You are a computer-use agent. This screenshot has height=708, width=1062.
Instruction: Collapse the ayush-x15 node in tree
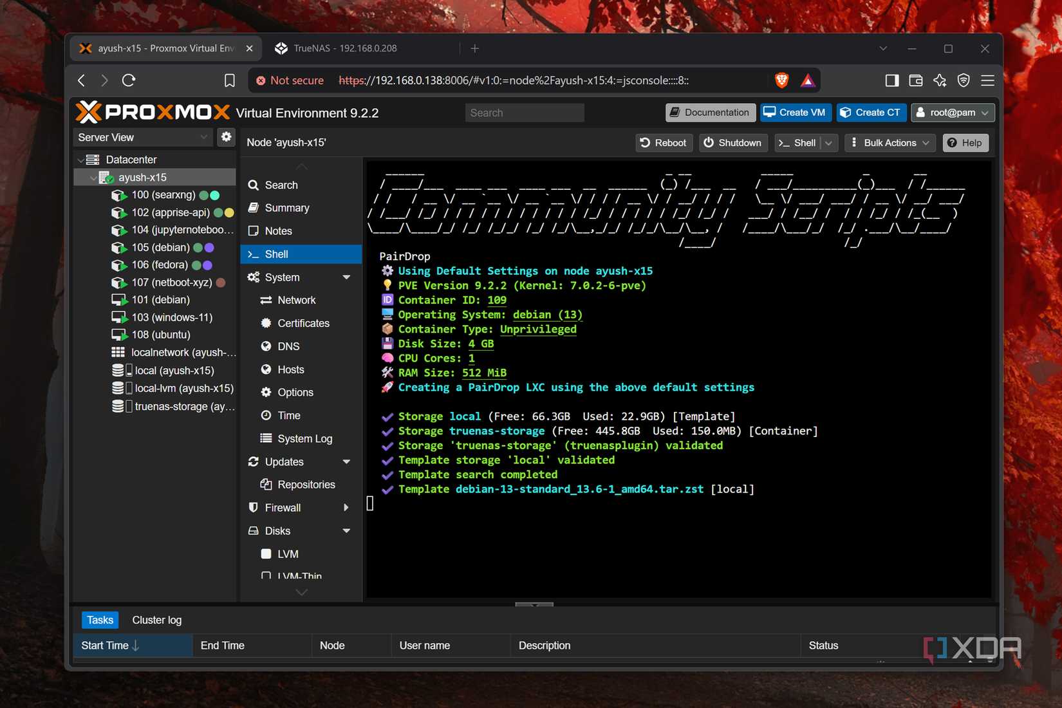point(94,178)
